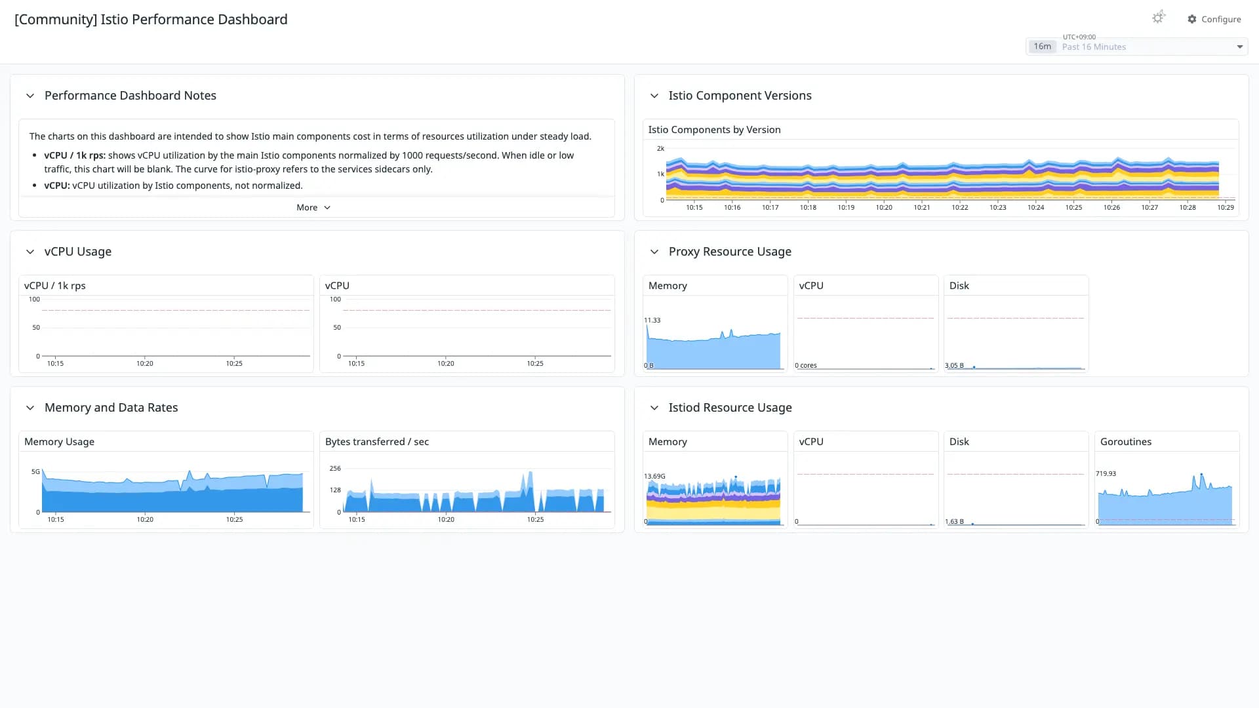Screen dimensions: 1259x708
Task: Click the 10:29 tick on versions chart
Action: pos(1225,207)
